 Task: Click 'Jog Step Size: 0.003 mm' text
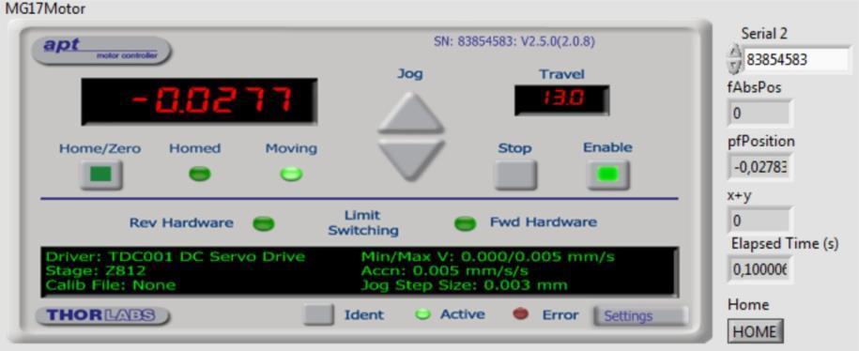click(x=465, y=285)
